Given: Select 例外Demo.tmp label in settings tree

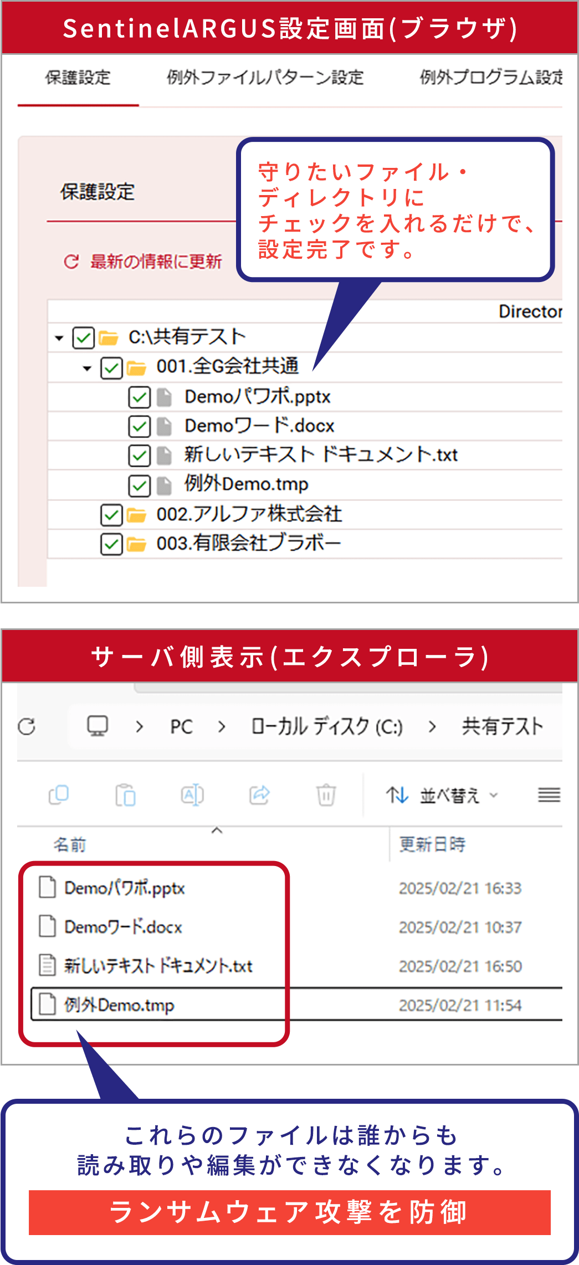Looking at the screenshot, I should point(247,484).
